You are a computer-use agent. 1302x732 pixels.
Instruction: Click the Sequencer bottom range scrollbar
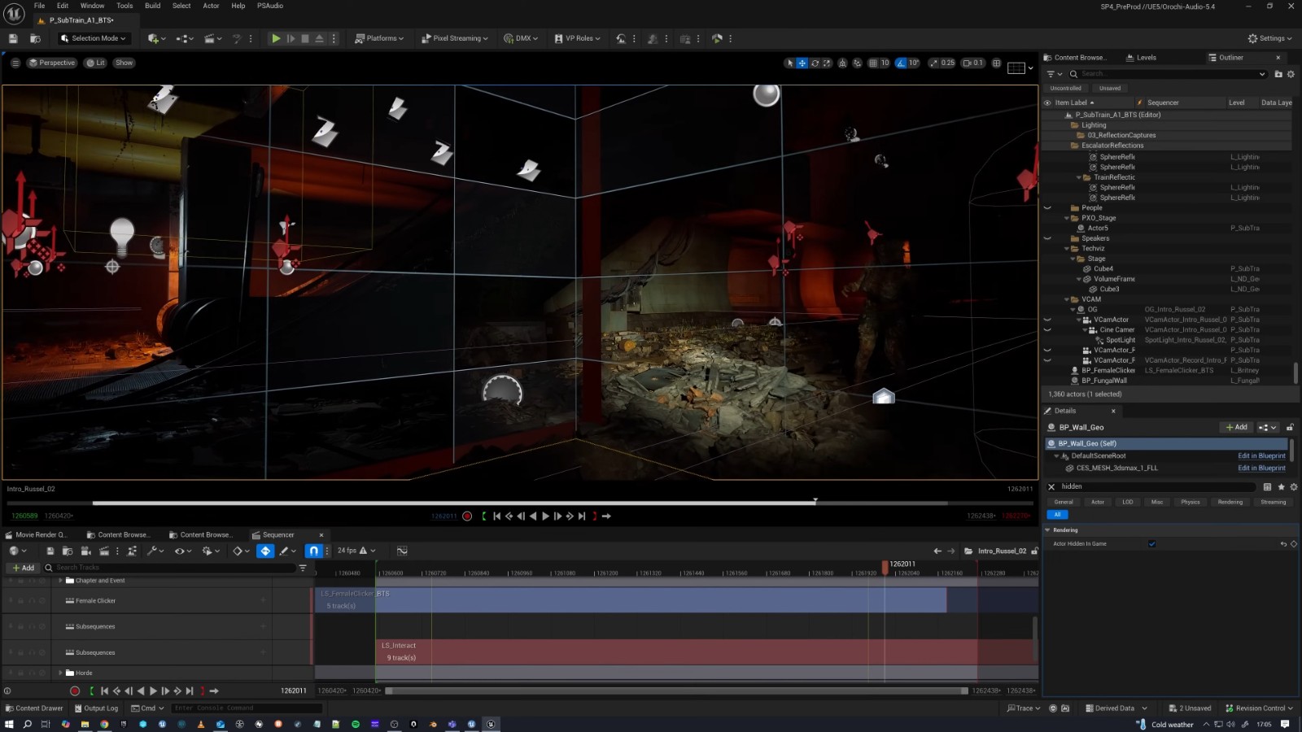(x=677, y=691)
